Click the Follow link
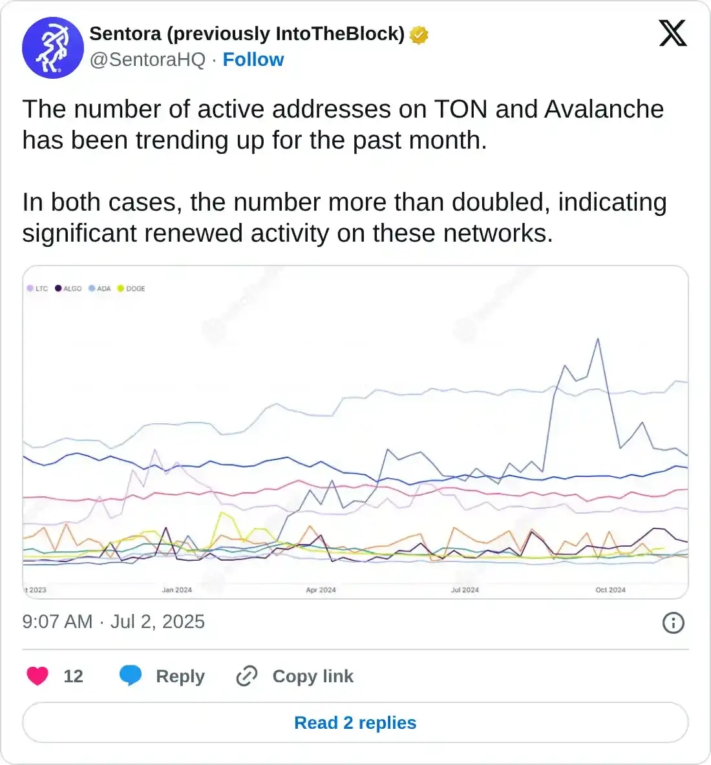Image resolution: width=711 pixels, height=765 pixels. [x=253, y=59]
